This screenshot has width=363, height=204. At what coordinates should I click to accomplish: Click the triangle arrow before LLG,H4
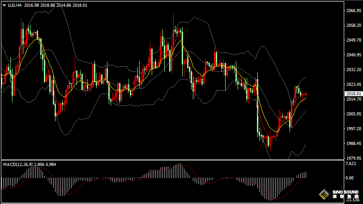pyautogui.click(x=4, y=5)
